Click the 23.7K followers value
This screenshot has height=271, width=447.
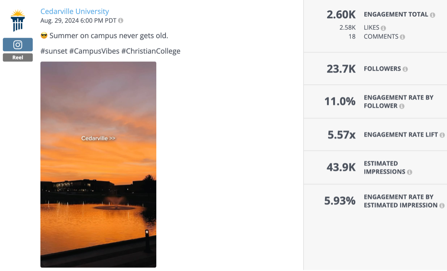point(341,69)
